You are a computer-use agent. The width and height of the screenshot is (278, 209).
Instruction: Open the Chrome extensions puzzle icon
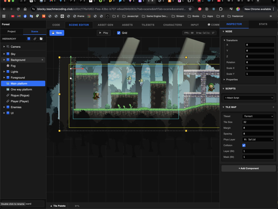click(221, 9)
